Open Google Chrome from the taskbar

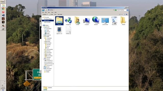3,9
